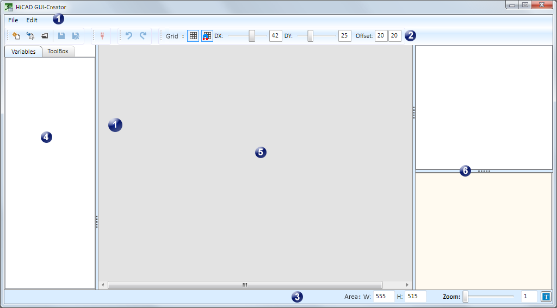Viewport: 557px width, 308px height.
Task: Click the second new-document icon with gear
Action: (x=30, y=36)
